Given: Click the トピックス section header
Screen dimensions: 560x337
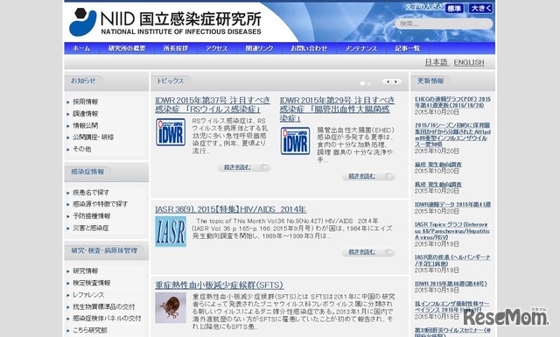Looking at the screenshot, I should click(x=170, y=81).
